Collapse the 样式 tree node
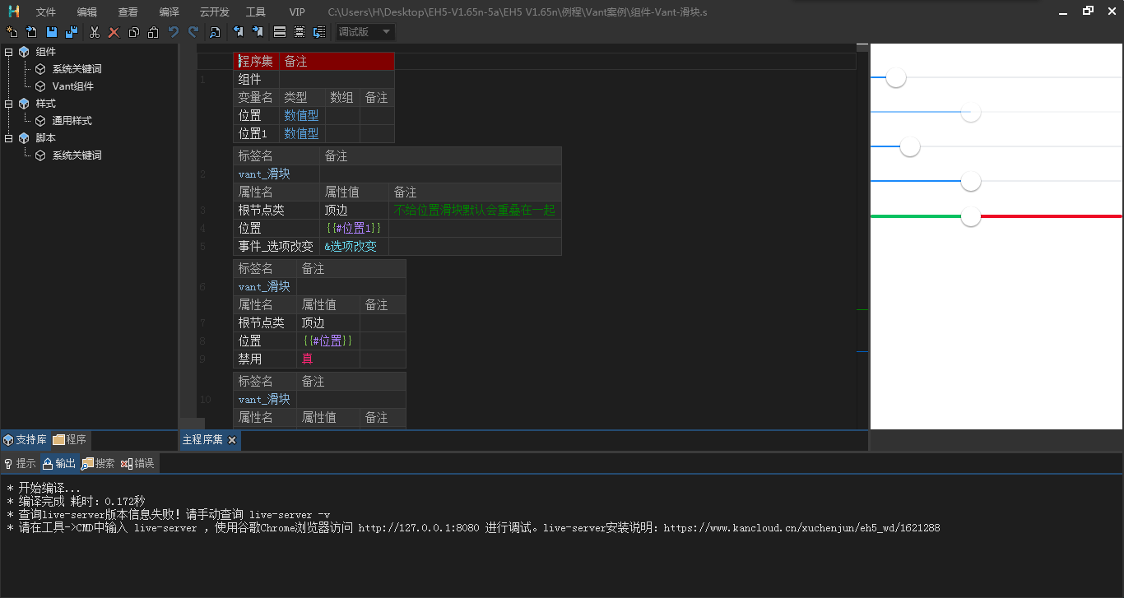Viewport: 1124px width, 598px height. point(8,104)
